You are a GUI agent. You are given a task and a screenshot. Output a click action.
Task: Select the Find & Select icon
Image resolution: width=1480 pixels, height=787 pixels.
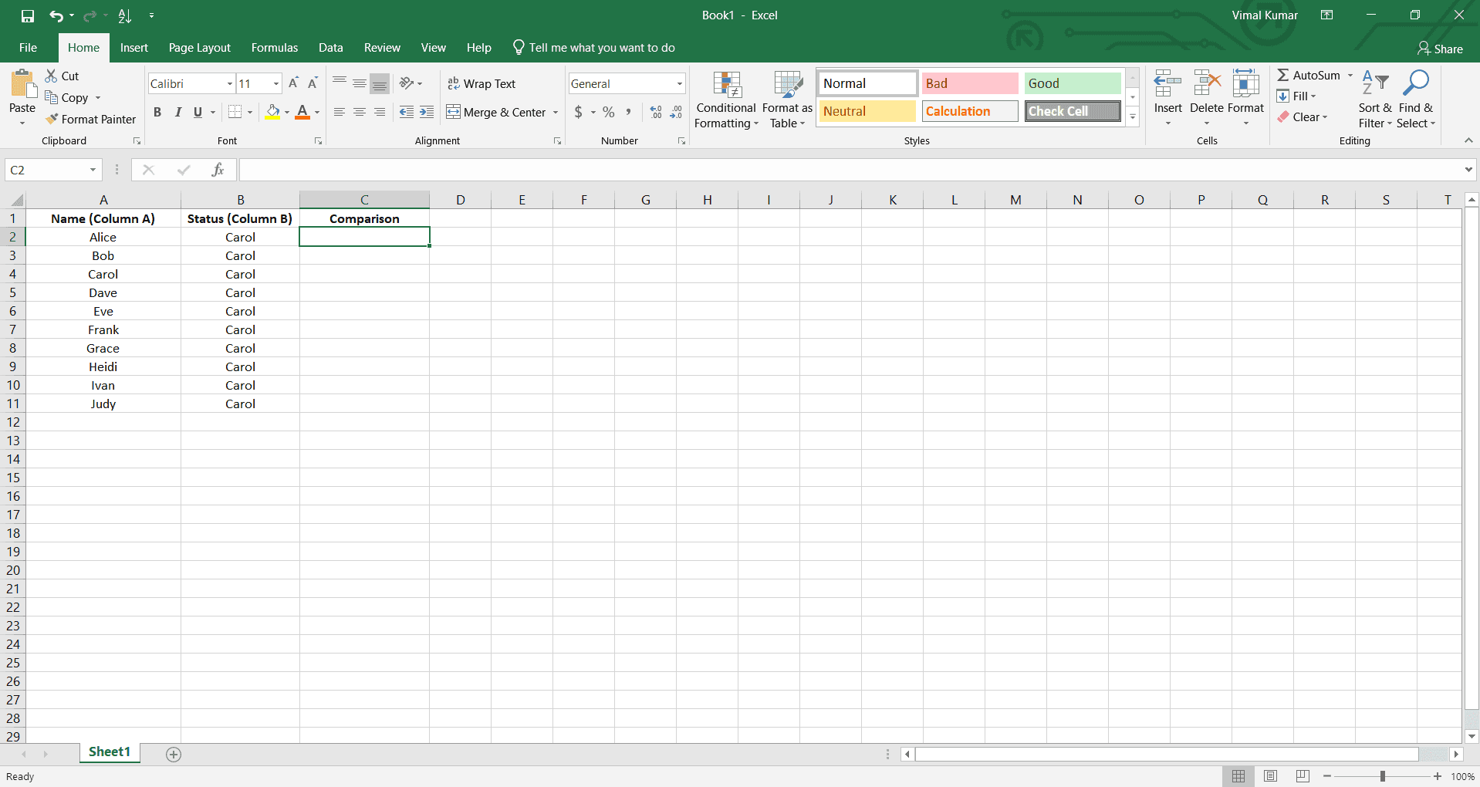[x=1417, y=99]
